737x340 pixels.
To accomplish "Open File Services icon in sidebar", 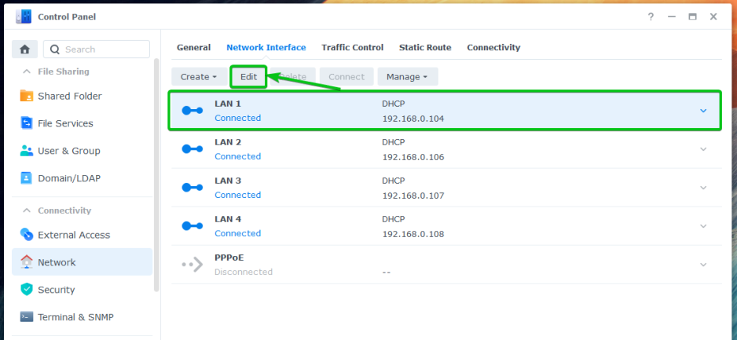I will [27, 123].
